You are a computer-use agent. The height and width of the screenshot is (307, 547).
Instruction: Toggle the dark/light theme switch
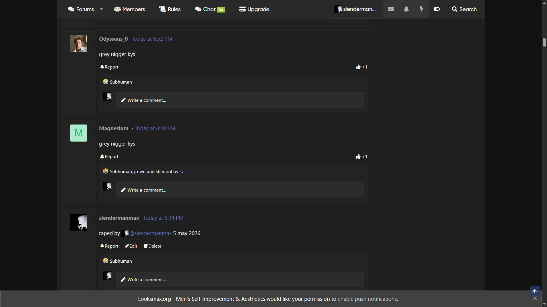pyautogui.click(x=436, y=9)
